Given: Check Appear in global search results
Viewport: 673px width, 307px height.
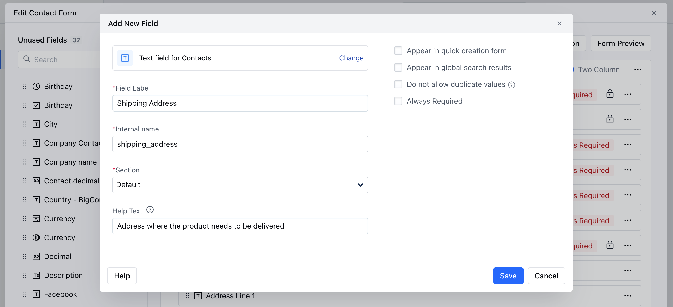Looking at the screenshot, I should click(398, 67).
